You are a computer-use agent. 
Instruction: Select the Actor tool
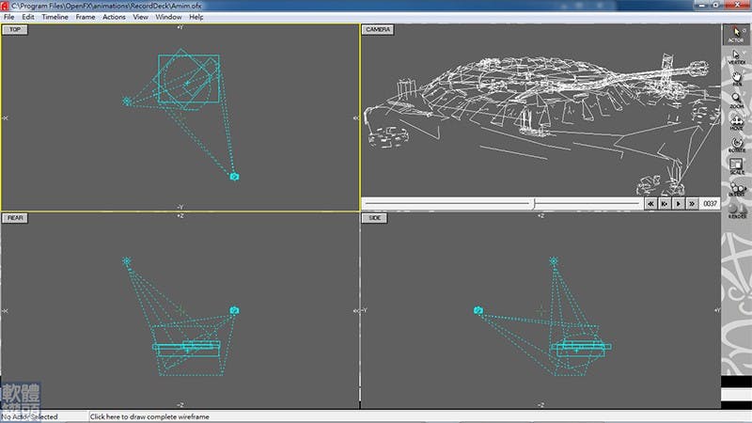(x=736, y=35)
